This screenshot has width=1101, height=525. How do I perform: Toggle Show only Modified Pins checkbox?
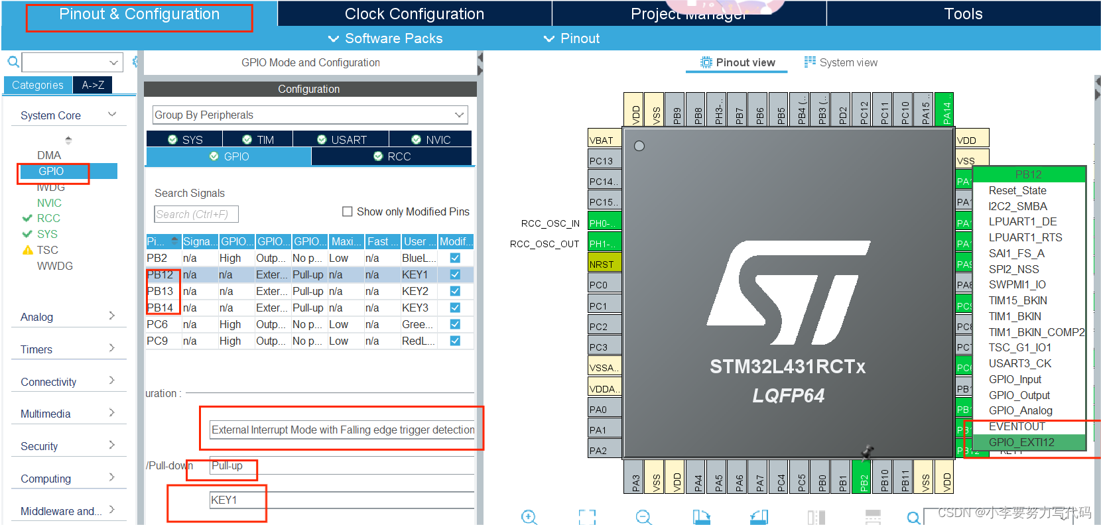click(347, 211)
